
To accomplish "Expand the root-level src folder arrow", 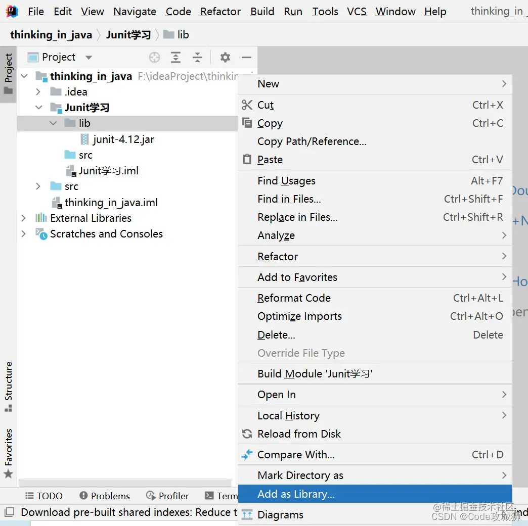I will pos(38,186).
